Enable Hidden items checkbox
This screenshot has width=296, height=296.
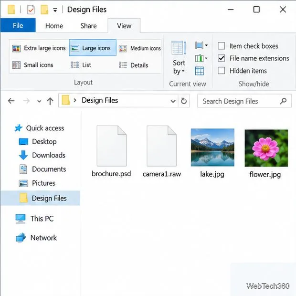click(221, 71)
